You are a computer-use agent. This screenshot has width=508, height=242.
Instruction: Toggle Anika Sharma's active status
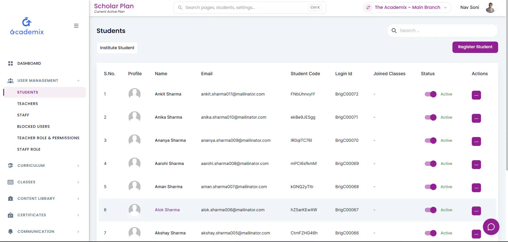pyautogui.click(x=431, y=117)
